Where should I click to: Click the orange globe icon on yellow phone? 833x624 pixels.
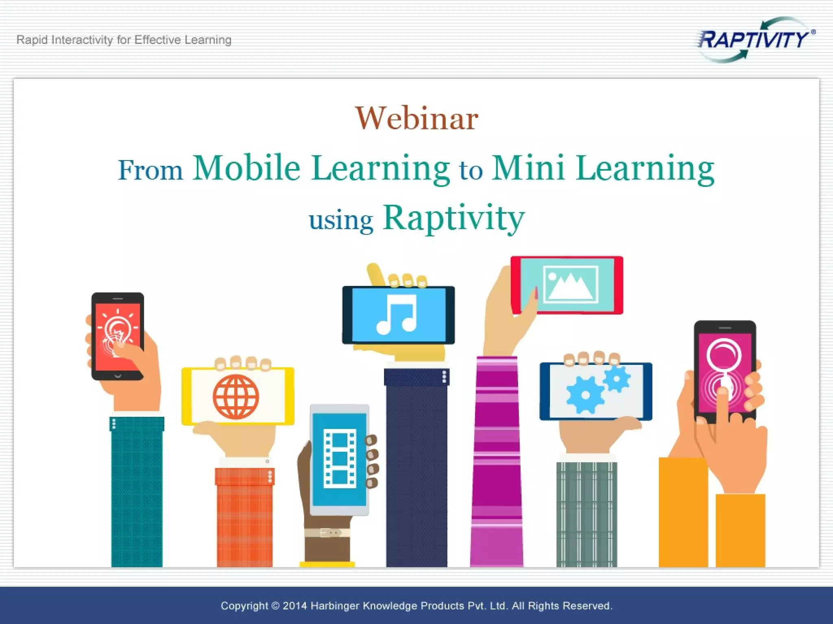[x=236, y=396]
